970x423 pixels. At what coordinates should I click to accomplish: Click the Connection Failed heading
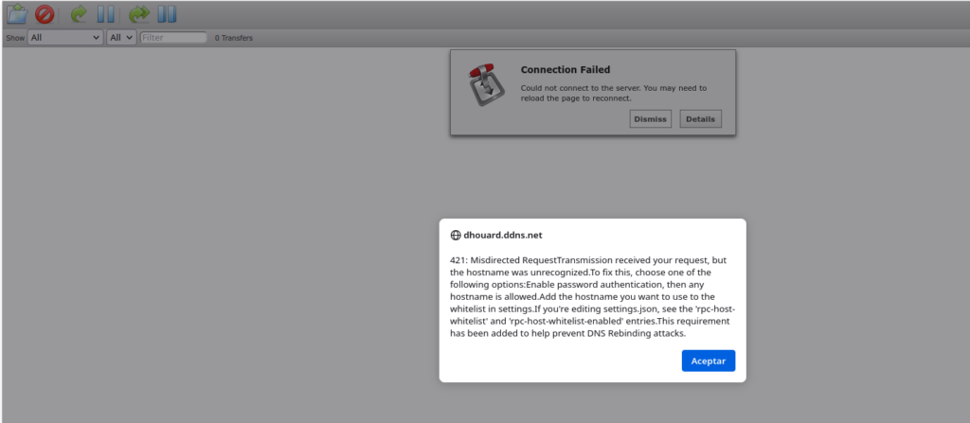pyautogui.click(x=566, y=70)
